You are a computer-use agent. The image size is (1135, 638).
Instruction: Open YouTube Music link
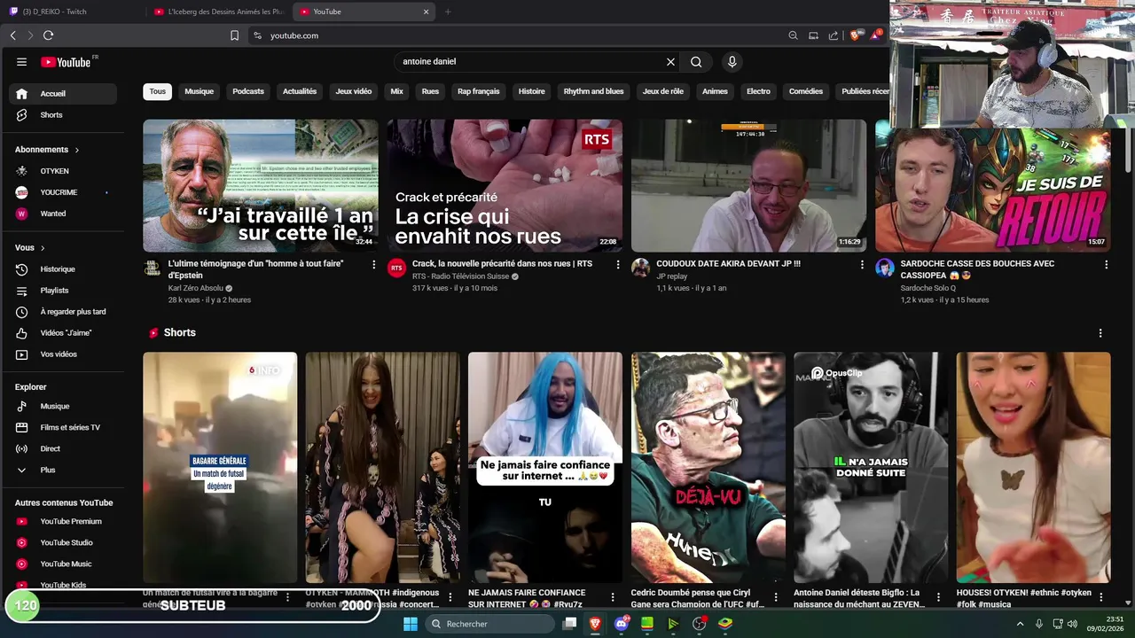coord(63,564)
